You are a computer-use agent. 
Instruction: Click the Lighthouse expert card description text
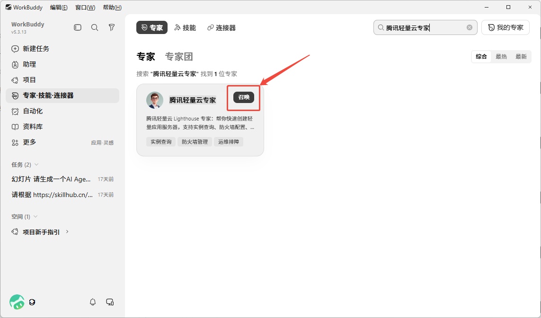click(200, 123)
